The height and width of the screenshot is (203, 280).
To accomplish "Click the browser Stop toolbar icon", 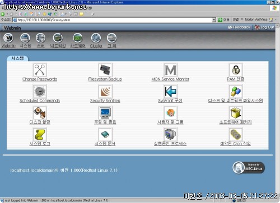I will pyautogui.click(x=20, y=14).
